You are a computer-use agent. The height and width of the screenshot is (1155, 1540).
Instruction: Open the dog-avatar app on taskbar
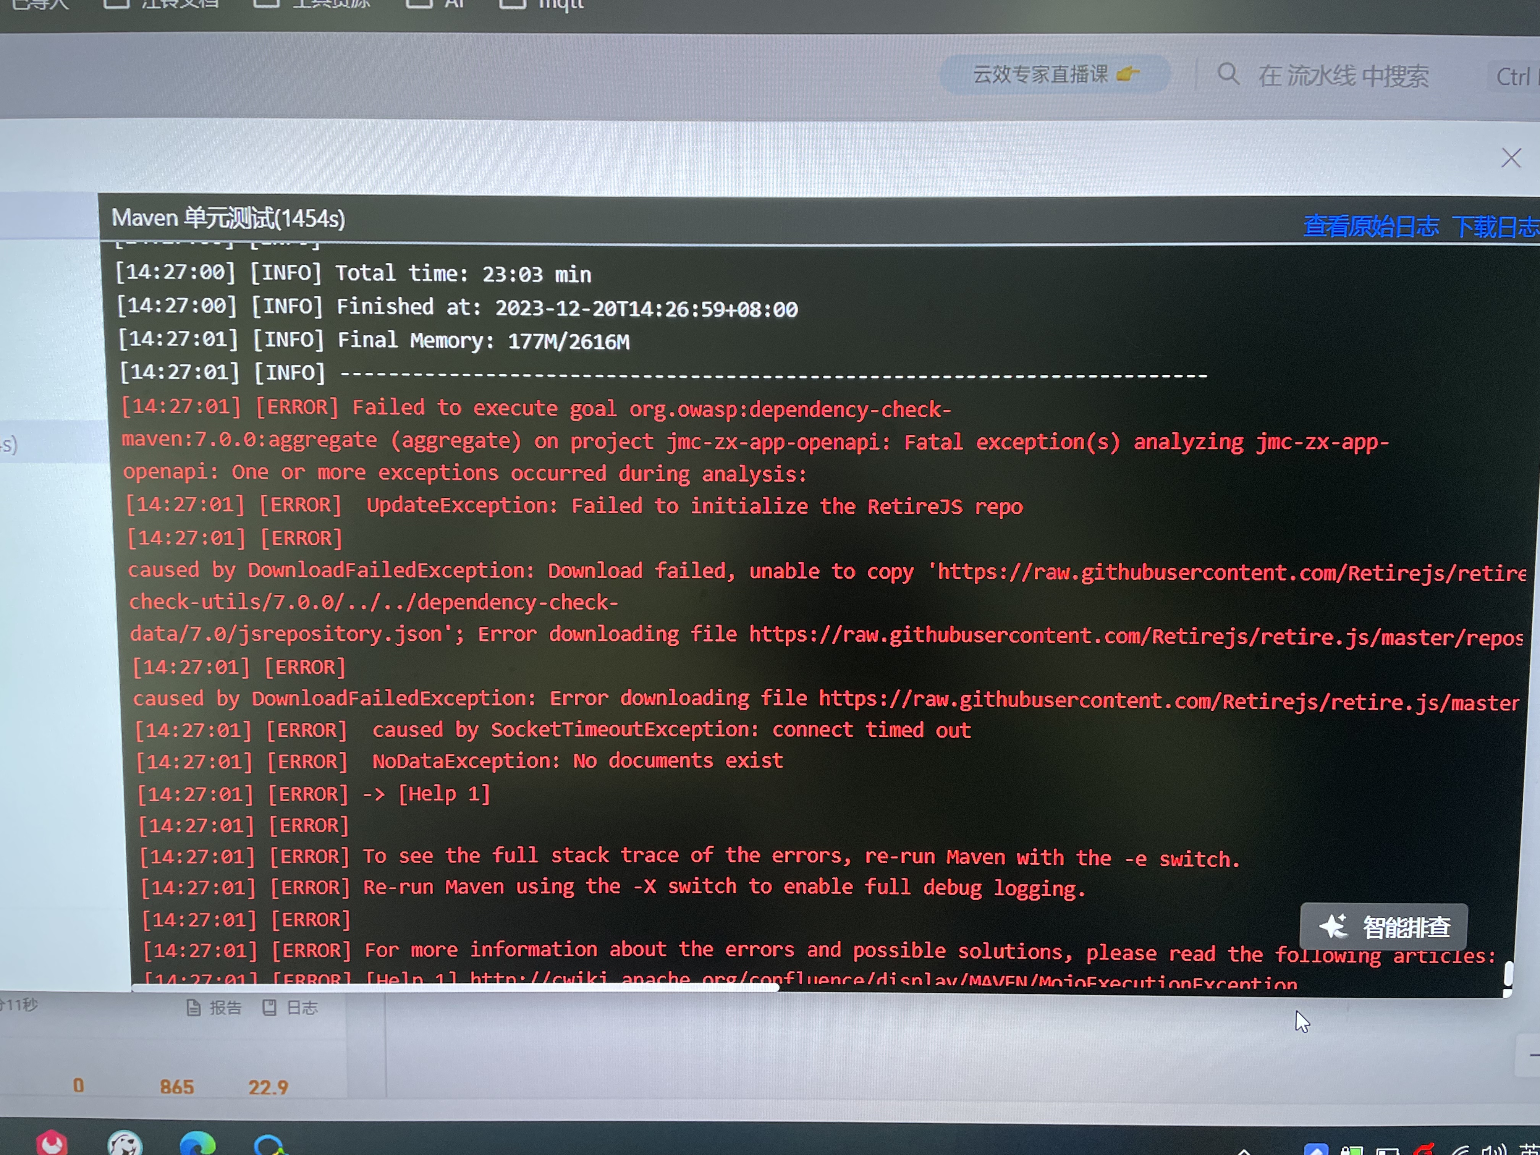(x=125, y=1143)
